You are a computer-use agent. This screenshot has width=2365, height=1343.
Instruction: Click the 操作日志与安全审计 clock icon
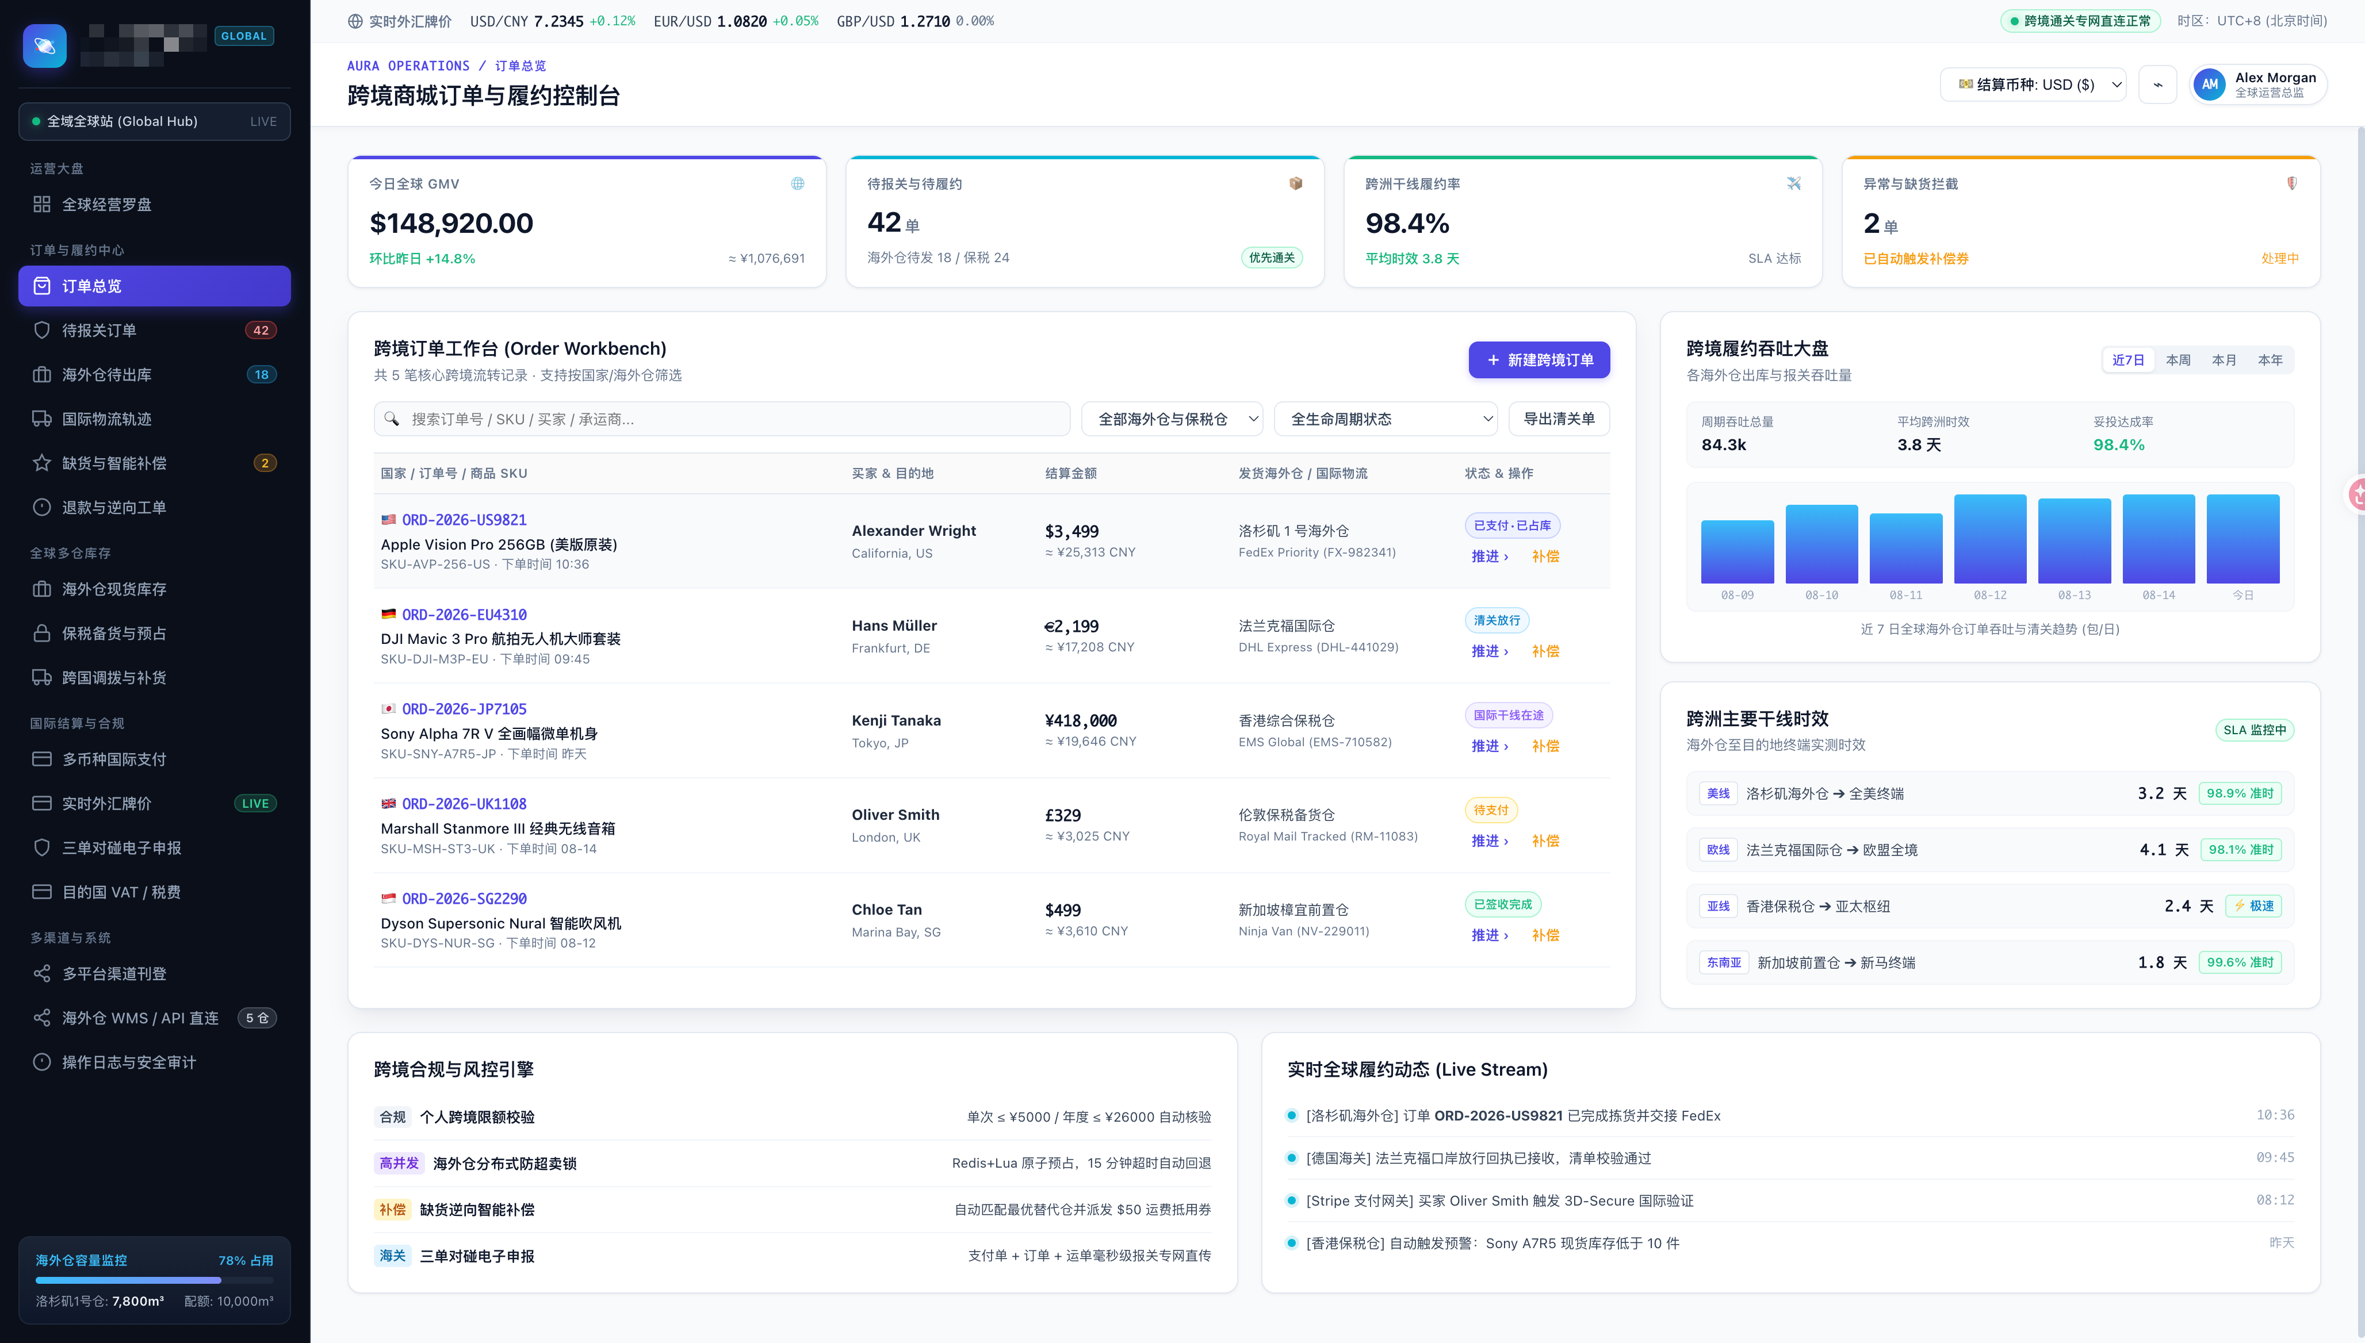click(x=41, y=1062)
